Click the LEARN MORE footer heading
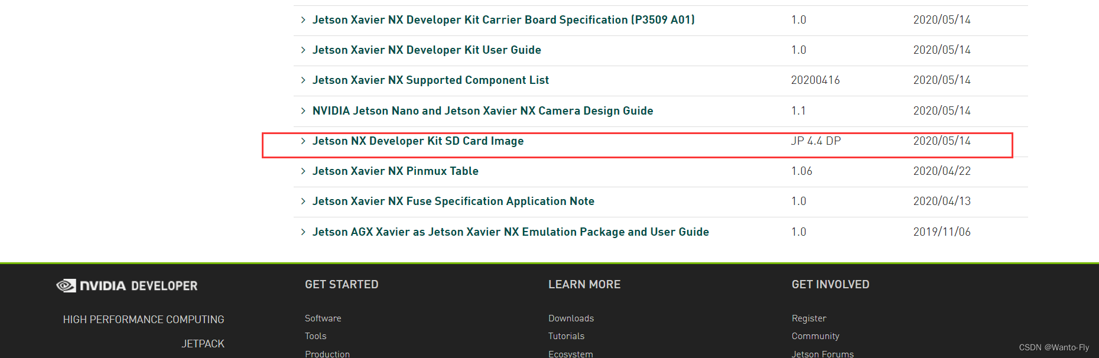The height and width of the screenshot is (358, 1099). click(x=584, y=285)
